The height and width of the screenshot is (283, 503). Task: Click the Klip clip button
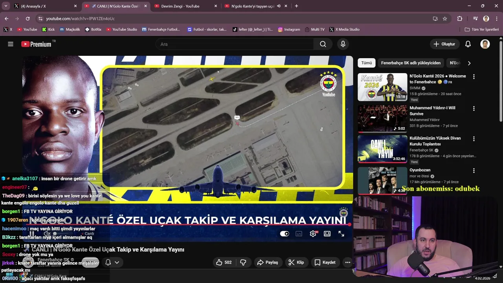[296, 262]
